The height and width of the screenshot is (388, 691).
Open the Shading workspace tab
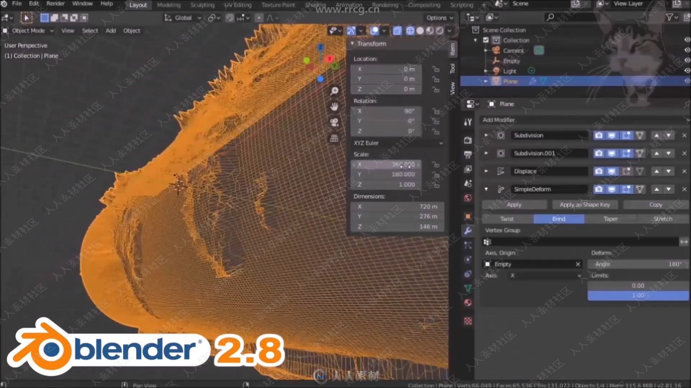click(315, 4)
